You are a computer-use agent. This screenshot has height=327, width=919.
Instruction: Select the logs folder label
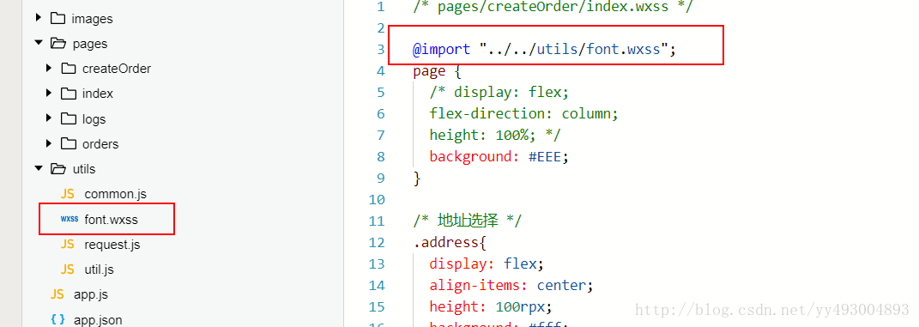click(94, 119)
